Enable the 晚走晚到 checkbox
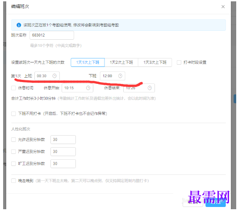 click(x=13, y=181)
